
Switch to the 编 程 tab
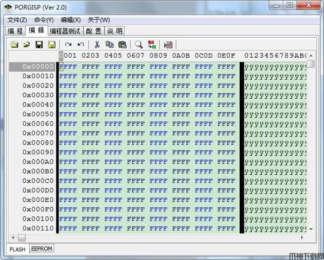pyautogui.click(x=15, y=31)
